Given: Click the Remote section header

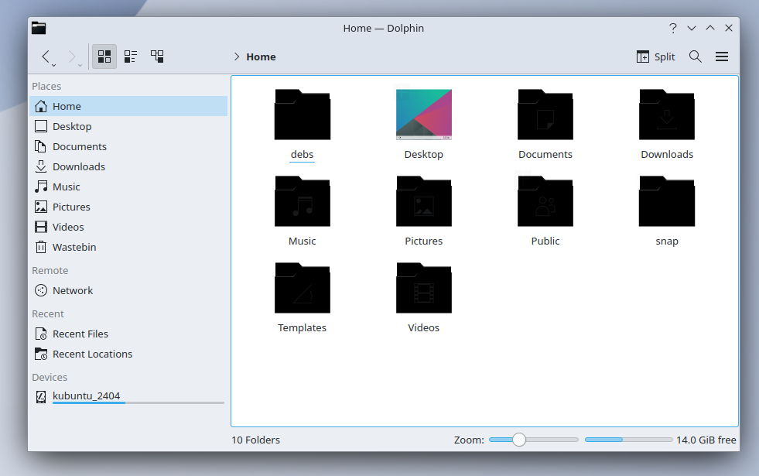Looking at the screenshot, I should point(50,270).
